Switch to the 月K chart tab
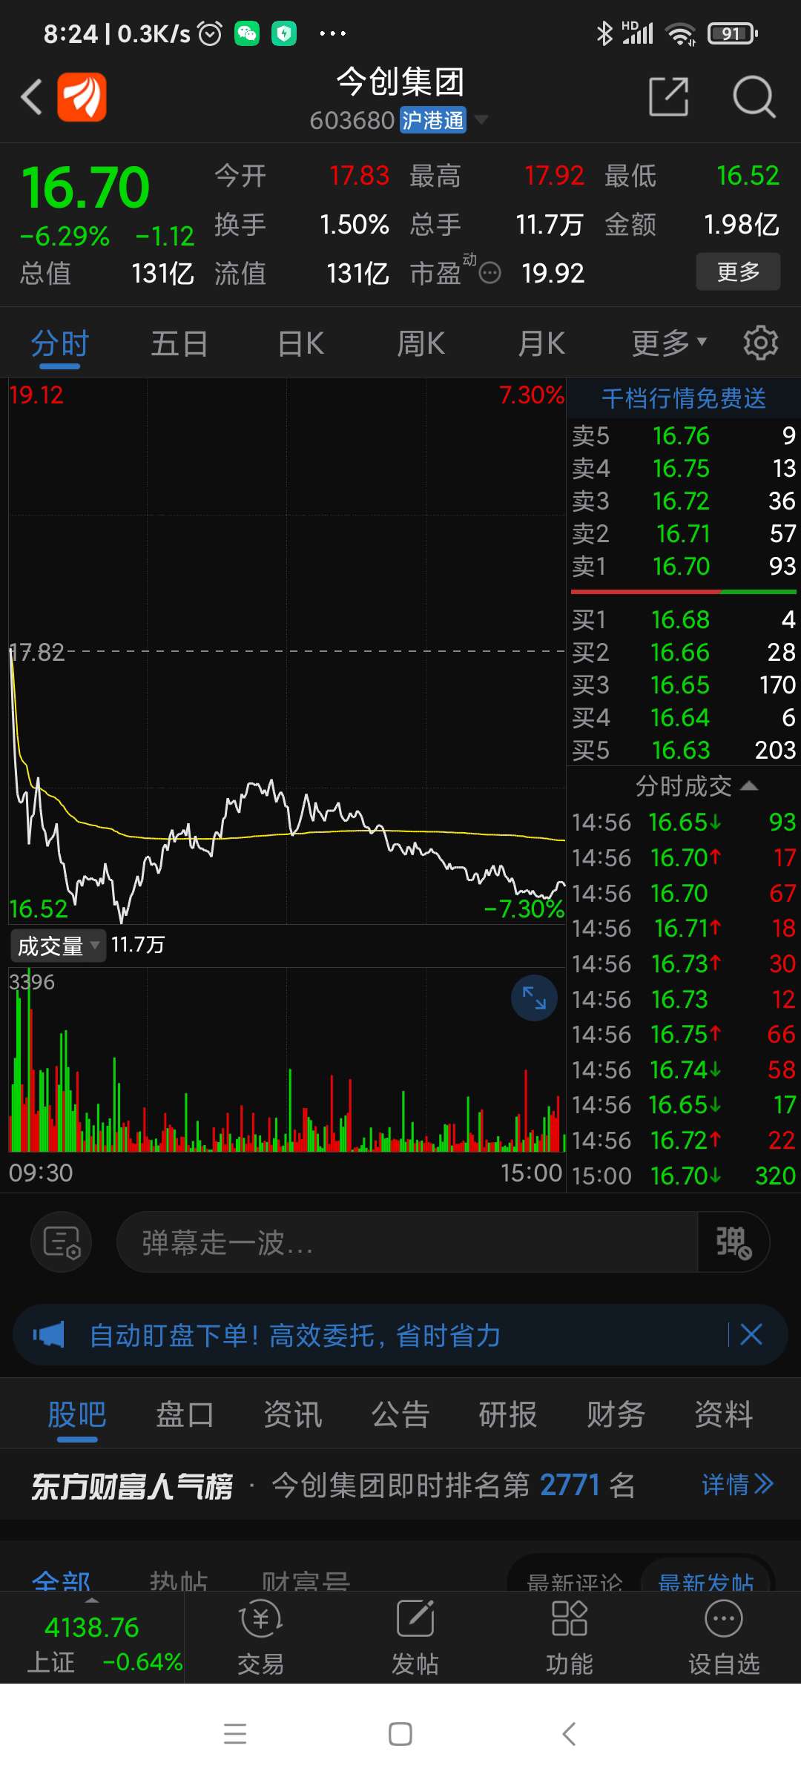 pyautogui.click(x=542, y=343)
